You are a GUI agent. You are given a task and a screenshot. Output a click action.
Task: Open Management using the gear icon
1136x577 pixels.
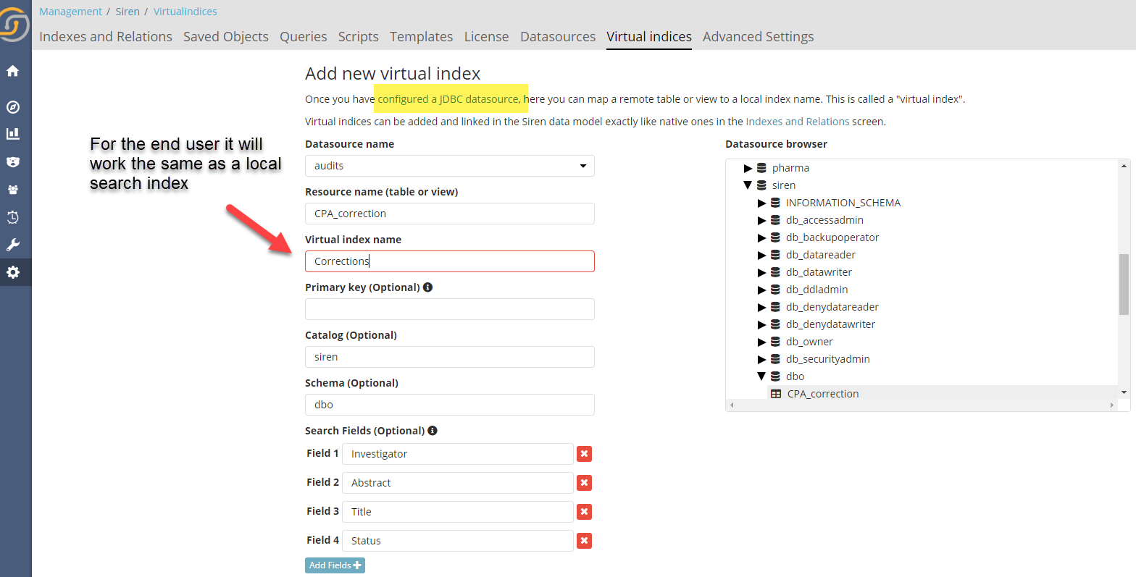tap(12, 272)
